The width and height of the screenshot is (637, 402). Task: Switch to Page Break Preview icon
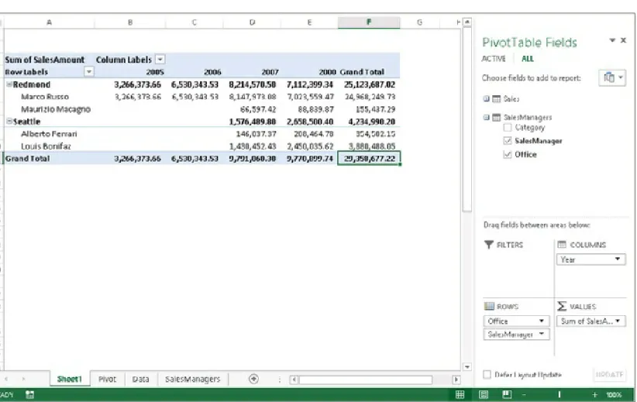click(x=507, y=394)
